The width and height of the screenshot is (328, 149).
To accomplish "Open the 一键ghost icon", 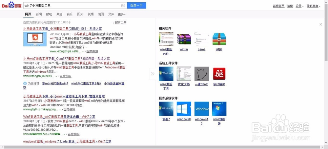I will (202, 74).
